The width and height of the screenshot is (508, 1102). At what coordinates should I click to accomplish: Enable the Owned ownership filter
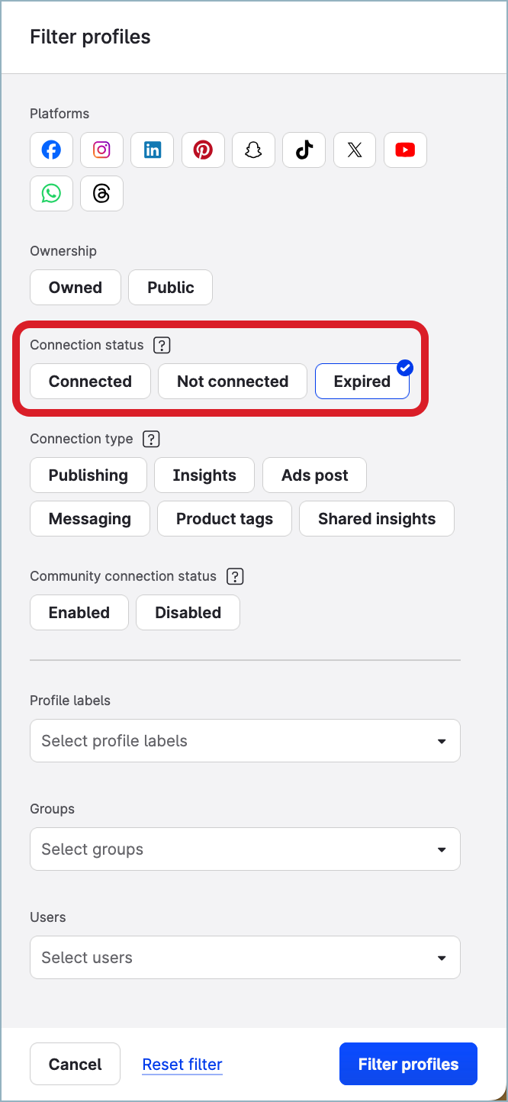coord(76,288)
